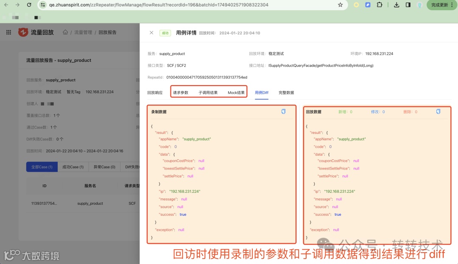Image resolution: width=458 pixels, height=264 pixels.
Task: Copy the 回放数据 JSON
Action: 438,111
